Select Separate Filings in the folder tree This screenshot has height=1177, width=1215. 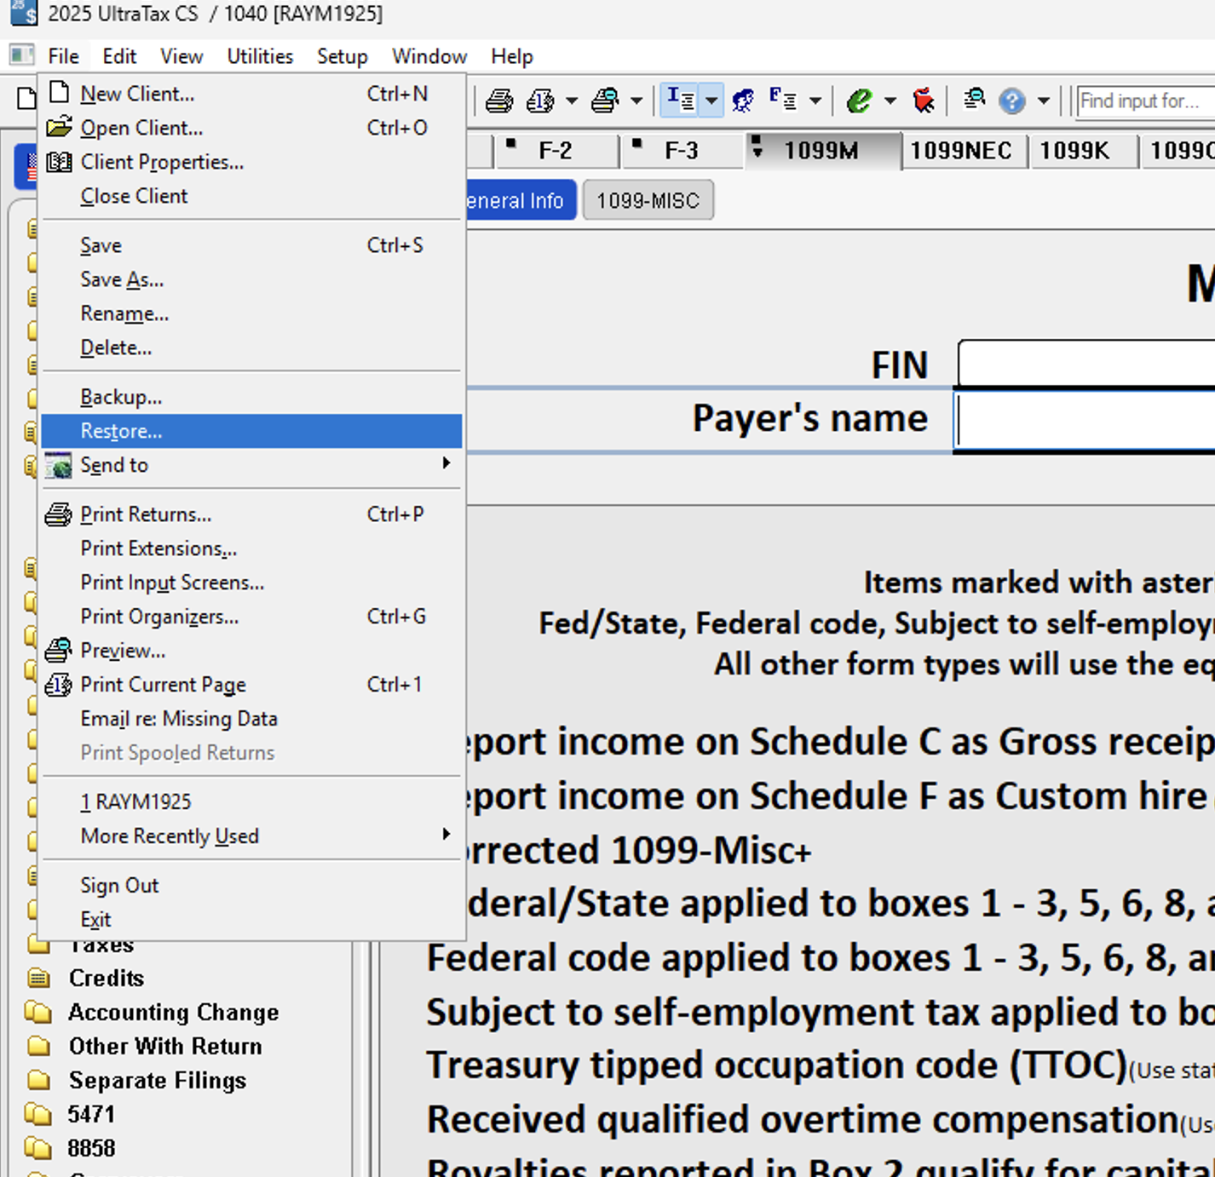click(x=158, y=1080)
